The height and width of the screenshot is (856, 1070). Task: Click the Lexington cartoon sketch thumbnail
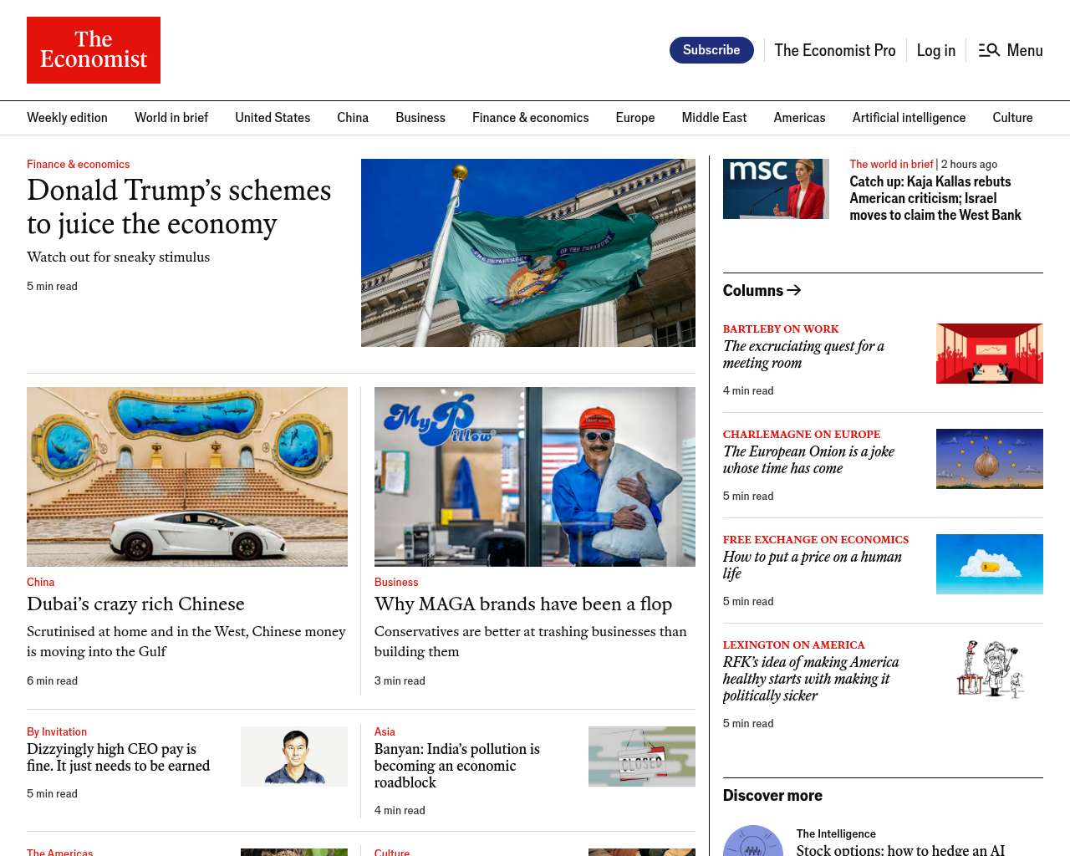(990, 670)
